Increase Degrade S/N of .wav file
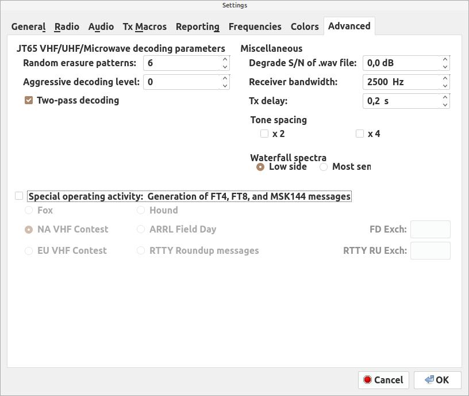 point(445,59)
